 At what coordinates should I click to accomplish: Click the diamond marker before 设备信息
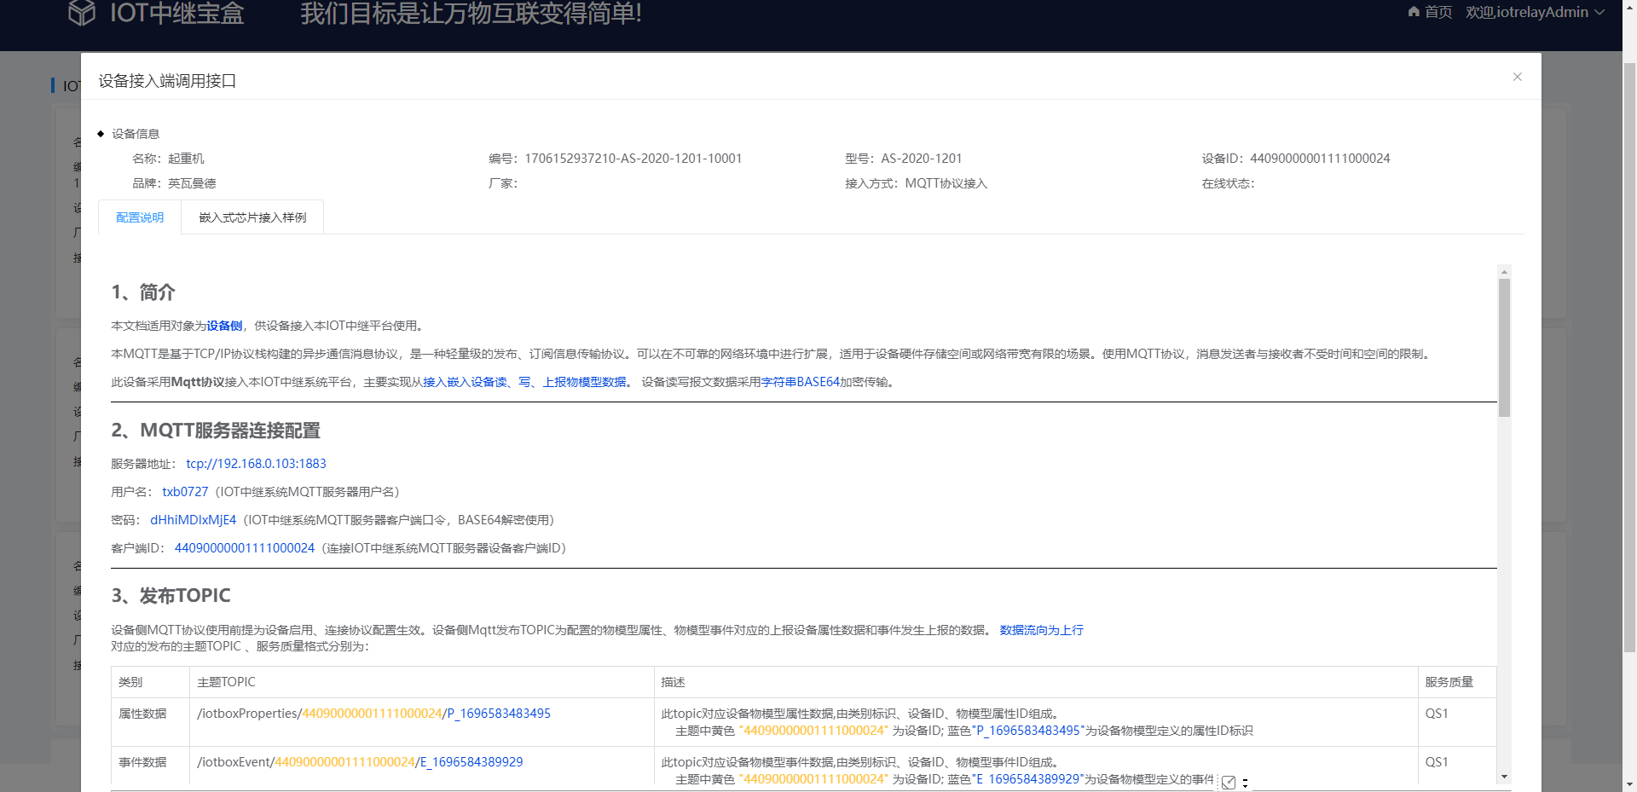[102, 133]
